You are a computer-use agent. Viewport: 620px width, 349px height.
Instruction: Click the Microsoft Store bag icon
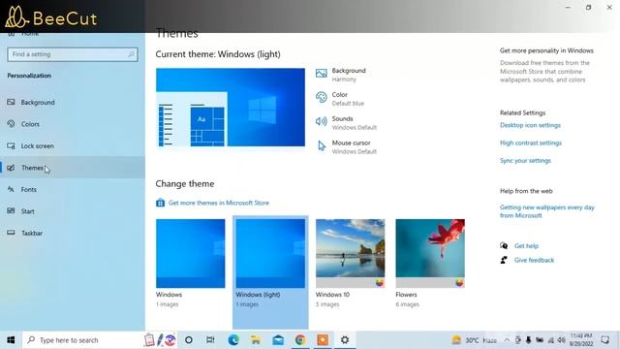160,203
